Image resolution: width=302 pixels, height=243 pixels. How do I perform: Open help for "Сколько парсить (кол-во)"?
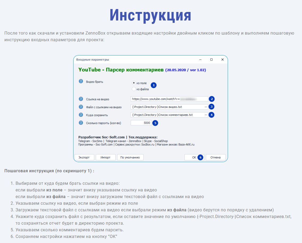click(81, 123)
